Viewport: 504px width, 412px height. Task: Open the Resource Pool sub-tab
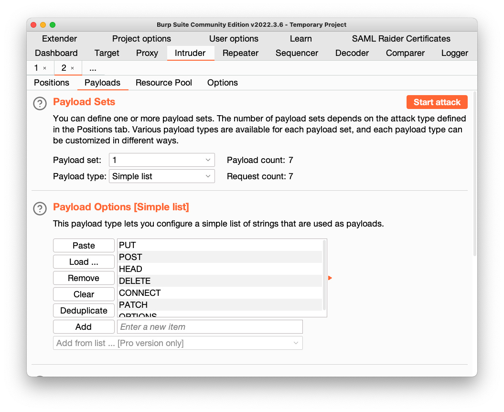coord(163,83)
